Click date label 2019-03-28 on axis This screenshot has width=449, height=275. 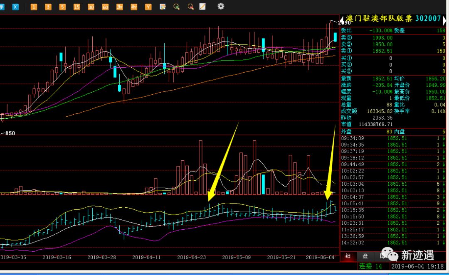coord(102,257)
